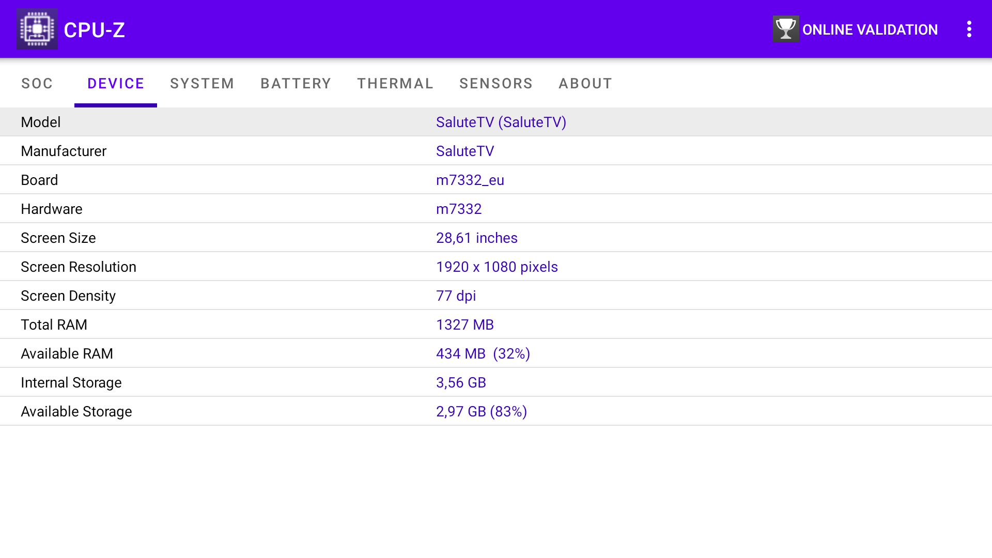This screenshot has width=992, height=558.
Task: Switch to the THERMAL tab
Action: coord(395,83)
